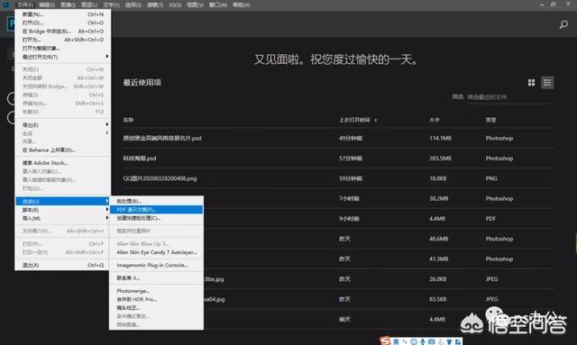Click the 283.5MB size cell

pos(440,159)
